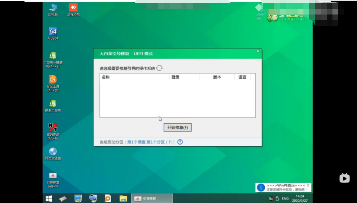Launch the 网页浏览器 desktop icon
This screenshot has height=203, width=357.
coord(53,154)
